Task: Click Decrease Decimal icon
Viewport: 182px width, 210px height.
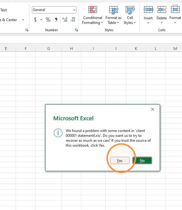Action: [x=73, y=20]
